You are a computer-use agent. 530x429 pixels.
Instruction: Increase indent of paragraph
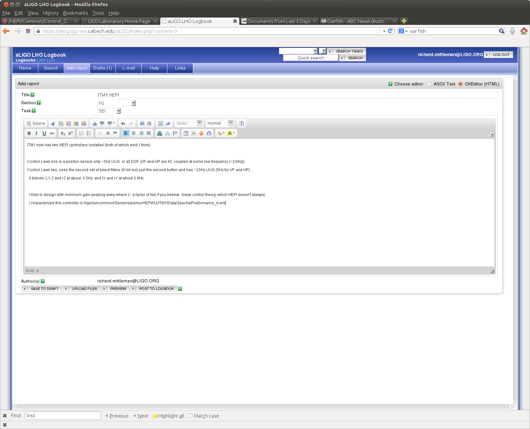[x=107, y=133]
